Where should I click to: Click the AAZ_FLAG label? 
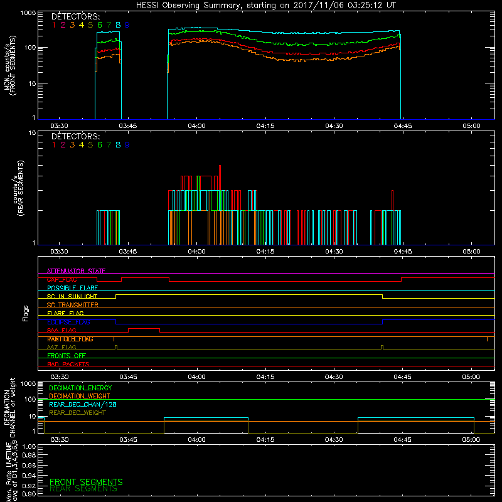point(61,347)
